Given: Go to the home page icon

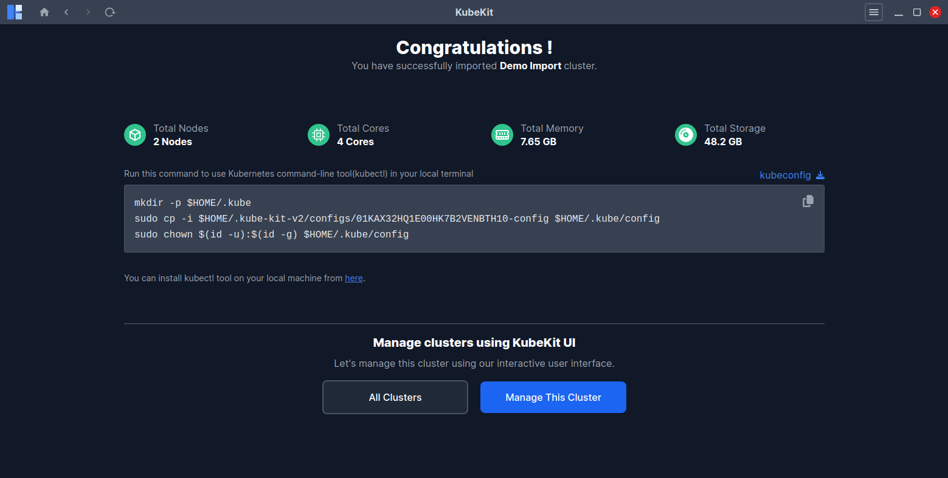Looking at the screenshot, I should pos(44,12).
